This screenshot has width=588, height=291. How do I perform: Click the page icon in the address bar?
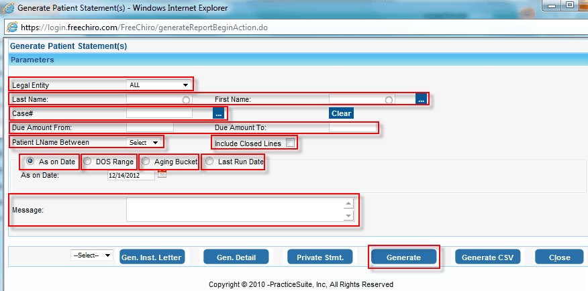(x=13, y=28)
